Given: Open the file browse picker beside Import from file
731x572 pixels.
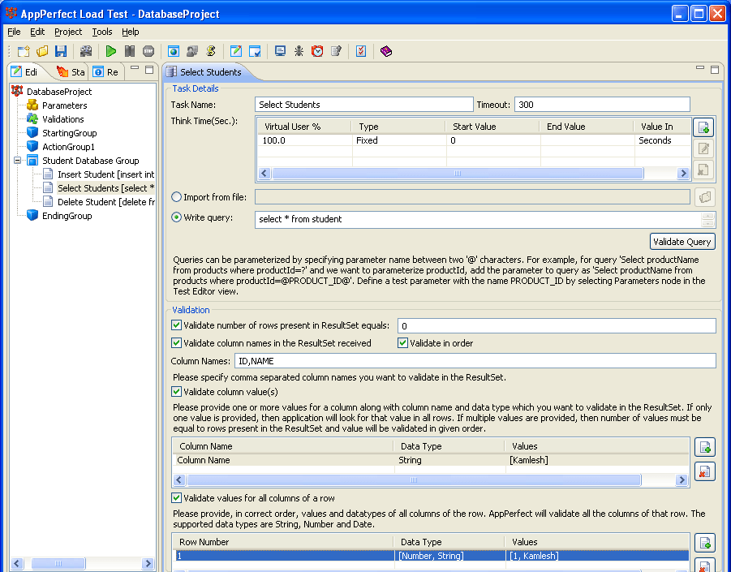Looking at the screenshot, I should [x=703, y=196].
